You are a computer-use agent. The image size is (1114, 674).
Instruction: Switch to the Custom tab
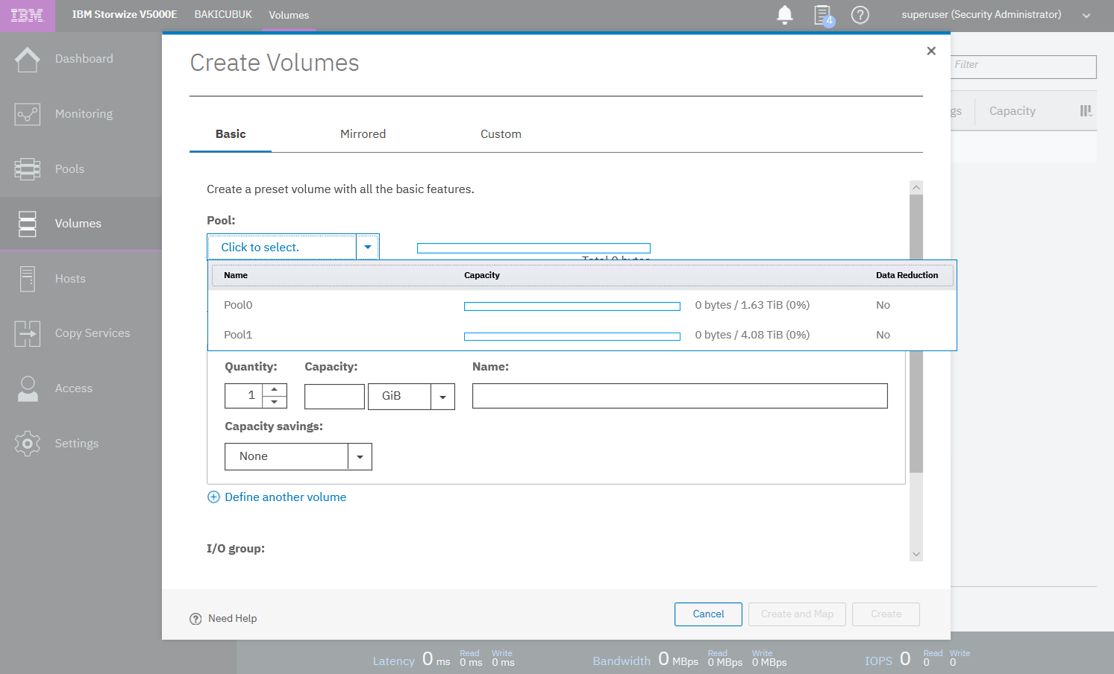(501, 134)
